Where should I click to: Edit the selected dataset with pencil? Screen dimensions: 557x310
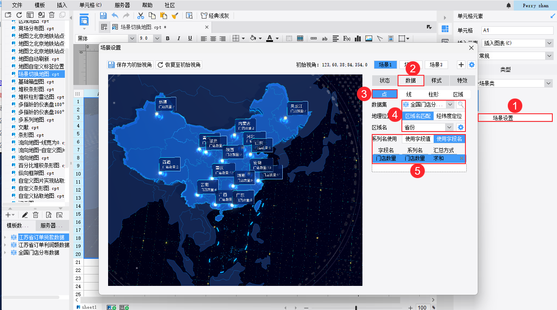pyautogui.click(x=25, y=215)
